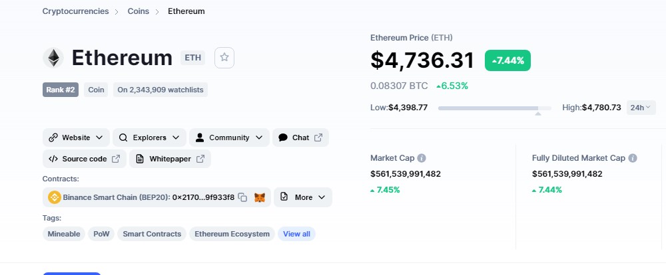Click the Binance Smart Chain icon

tap(53, 197)
